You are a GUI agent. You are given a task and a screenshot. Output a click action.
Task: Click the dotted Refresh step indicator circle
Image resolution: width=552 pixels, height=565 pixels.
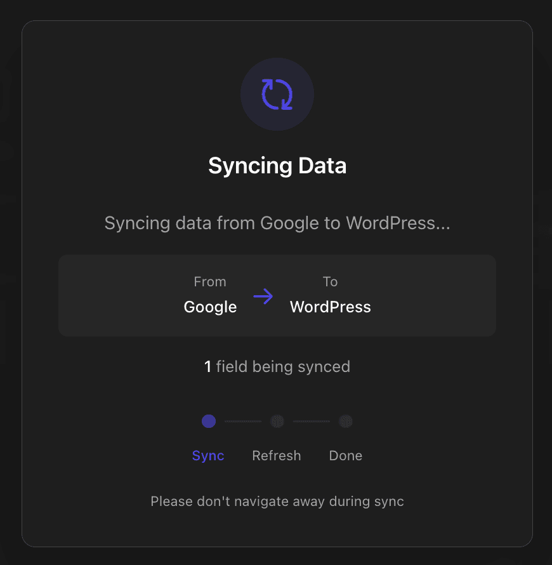(x=277, y=421)
